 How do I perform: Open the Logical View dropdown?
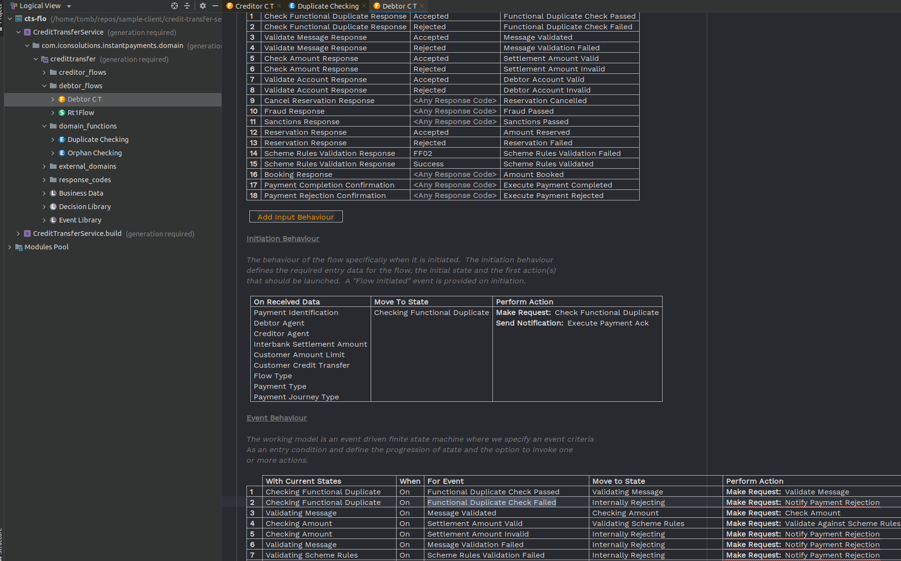(69, 6)
